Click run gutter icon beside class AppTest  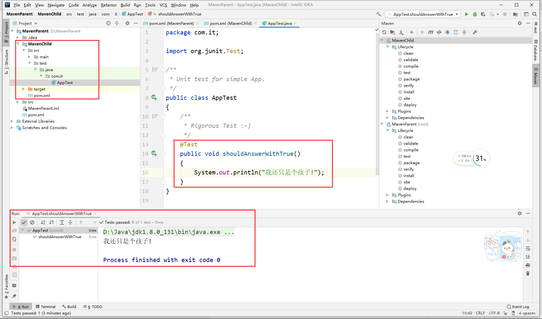coord(154,98)
